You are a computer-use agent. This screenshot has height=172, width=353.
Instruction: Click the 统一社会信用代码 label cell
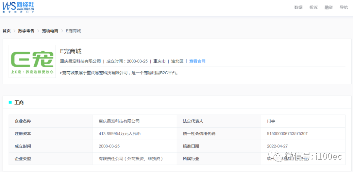pos(219,134)
